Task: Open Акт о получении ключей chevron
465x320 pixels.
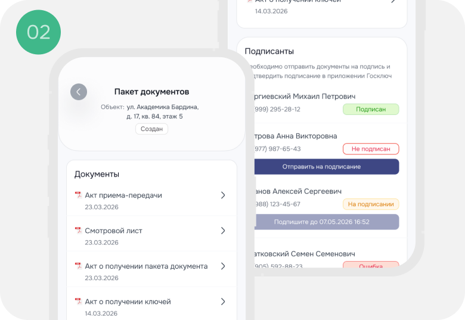Action: [223, 302]
